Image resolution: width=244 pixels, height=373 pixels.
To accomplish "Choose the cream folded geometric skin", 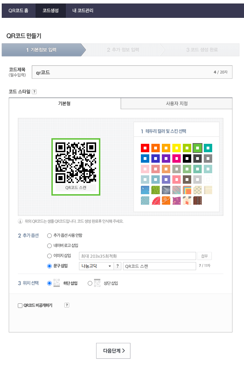I will [x=187, y=200].
